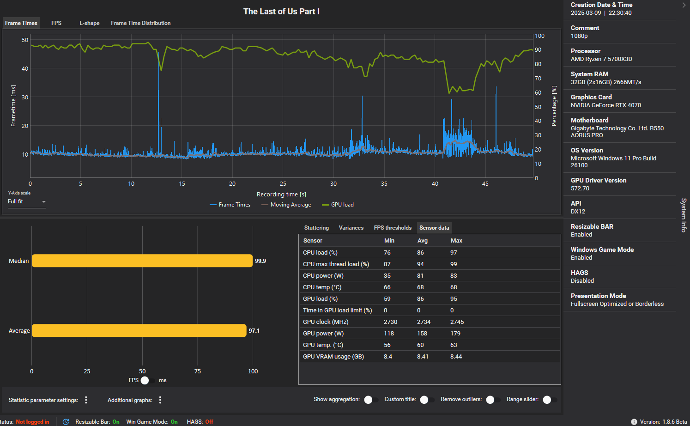Click the Min column header
Screen dimensions: 690x426
389,241
